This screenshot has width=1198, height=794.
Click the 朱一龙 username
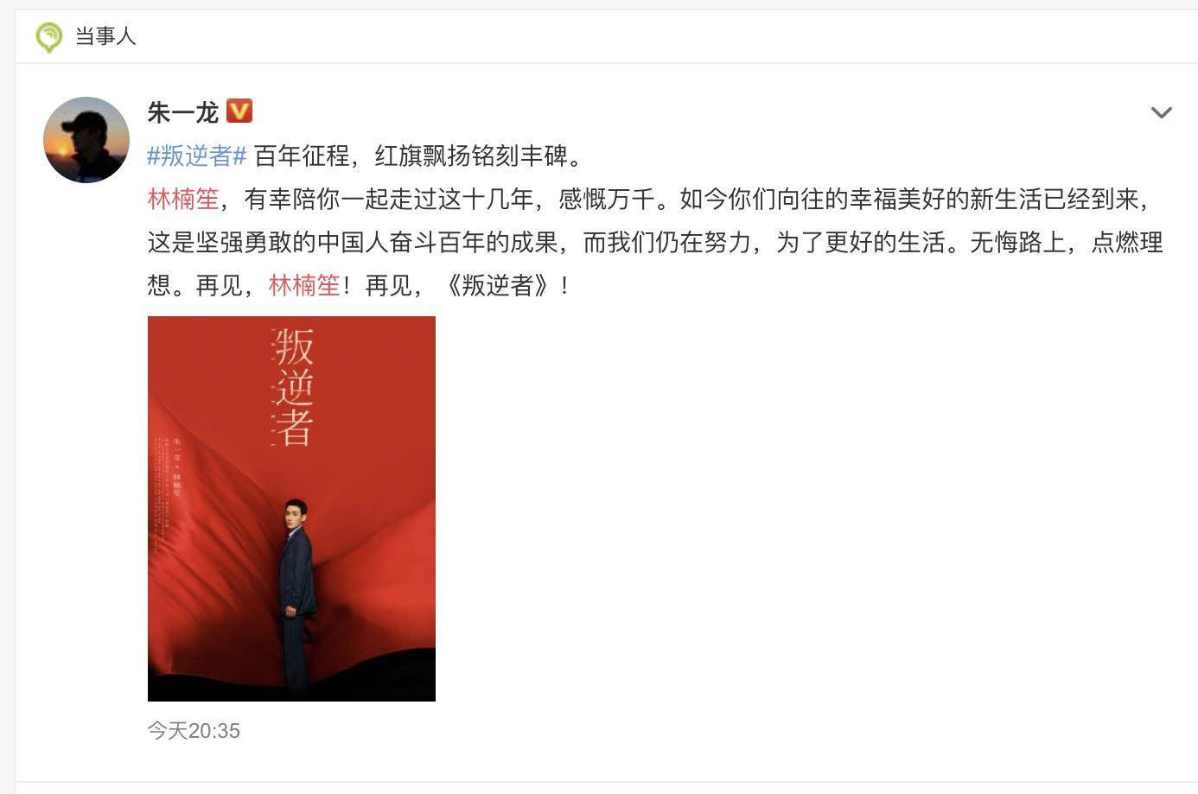[x=183, y=112]
